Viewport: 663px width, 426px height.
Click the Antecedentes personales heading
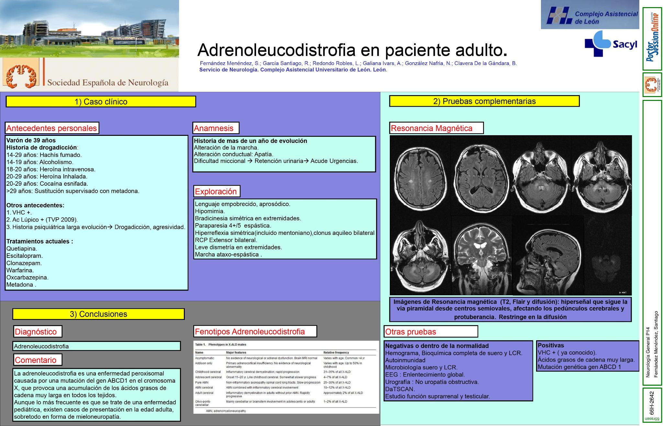pos(52,128)
